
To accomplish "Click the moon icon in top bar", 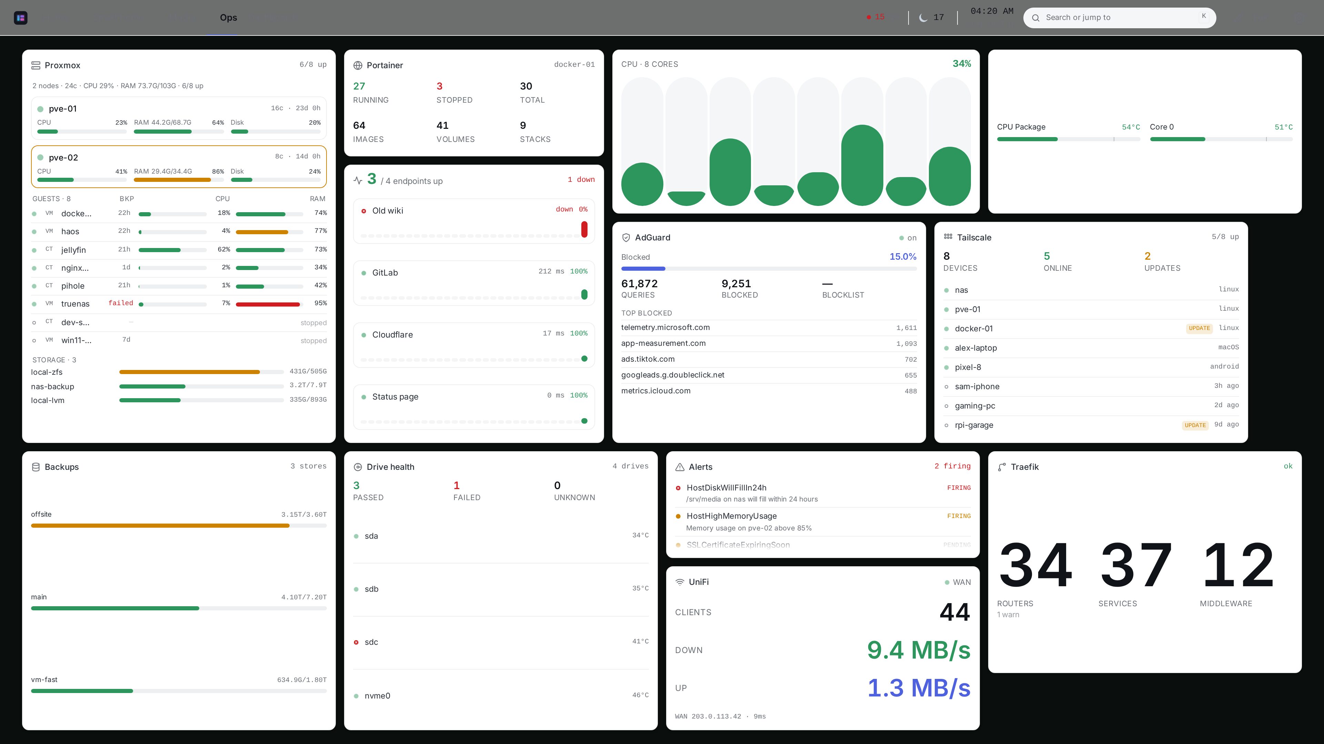I will click(x=923, y=18).
